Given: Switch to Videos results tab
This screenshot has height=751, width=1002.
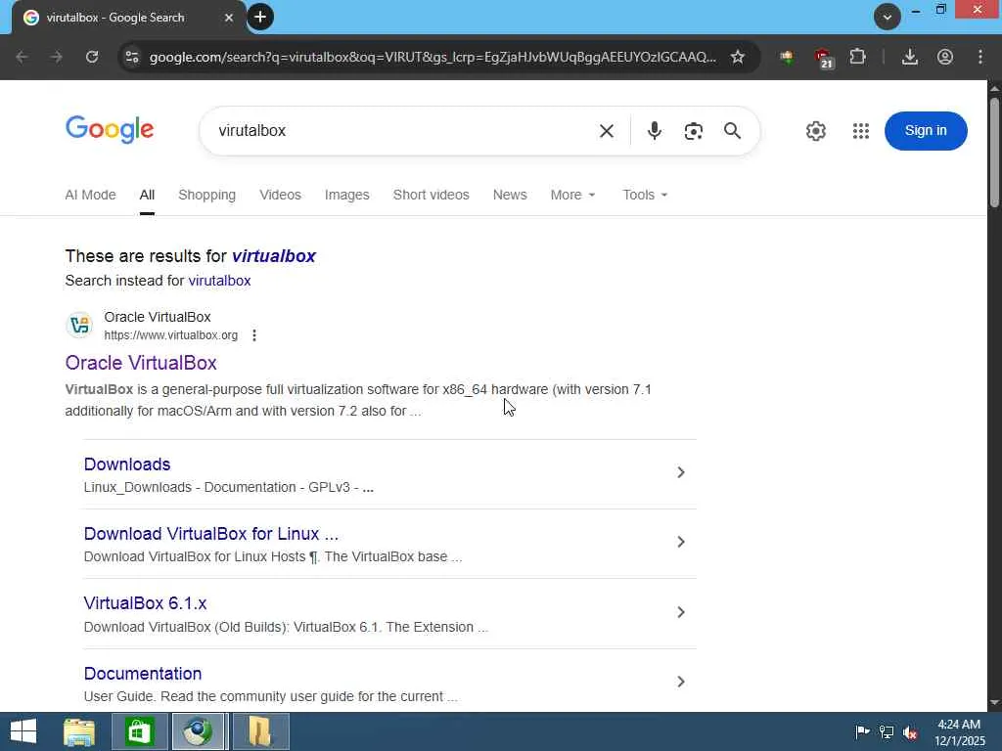Looking at the screenshot, I should (x=280, y=195).
